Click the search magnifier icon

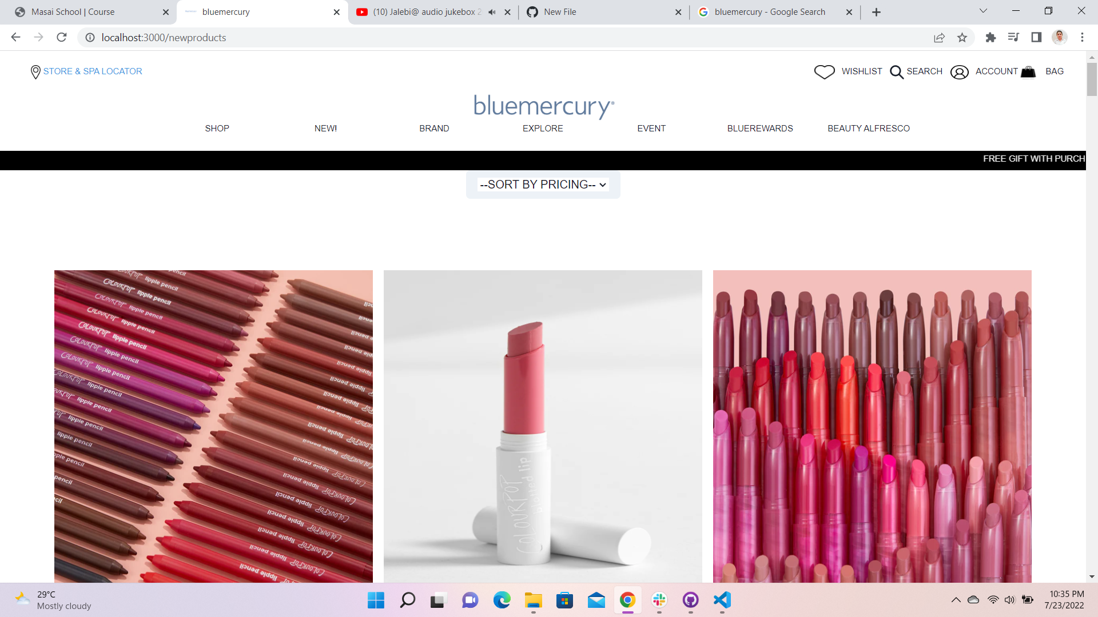click(x=896, y=72)
